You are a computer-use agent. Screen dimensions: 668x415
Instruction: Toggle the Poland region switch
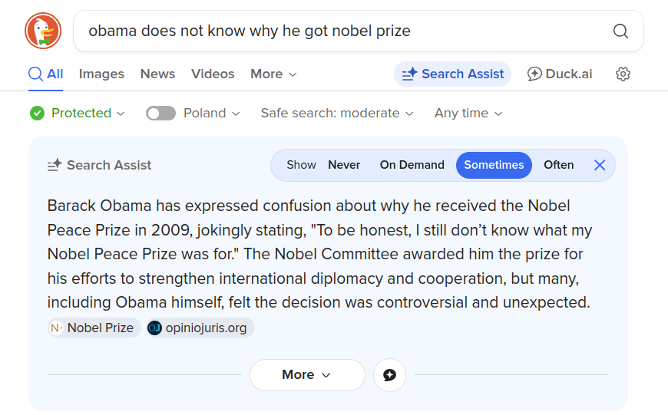pyautogui.click(x=160, y=114)
